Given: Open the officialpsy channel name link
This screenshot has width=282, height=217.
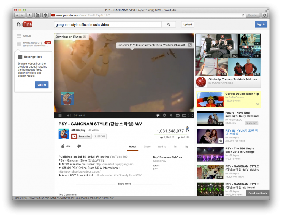Looking at the screenshot, I should 78,130.
